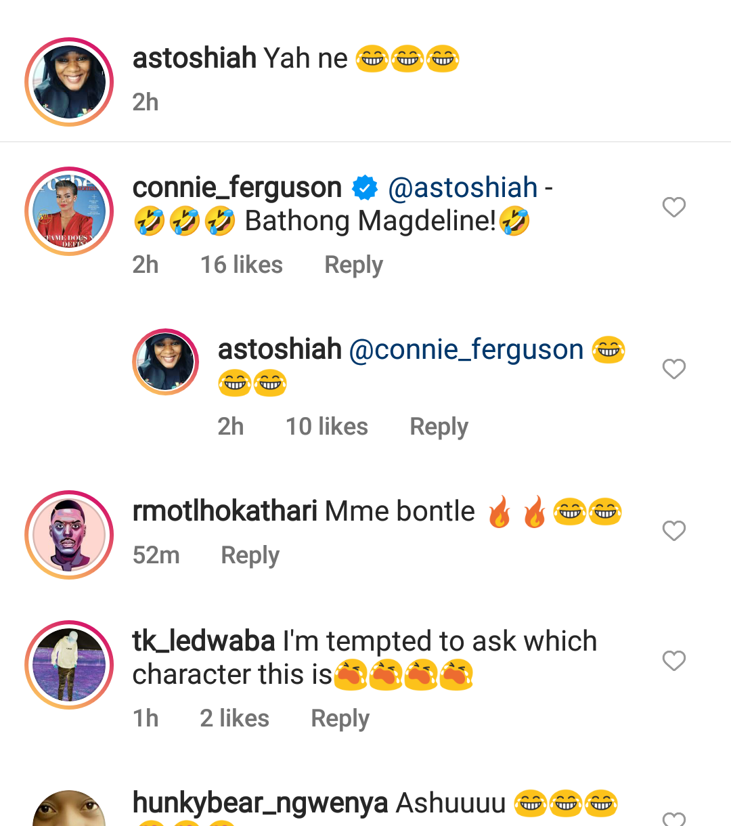Open hunkybear_ngwenya username link
Image resolution: width=731 pixels, height=826 pixels.
(261, 804)
